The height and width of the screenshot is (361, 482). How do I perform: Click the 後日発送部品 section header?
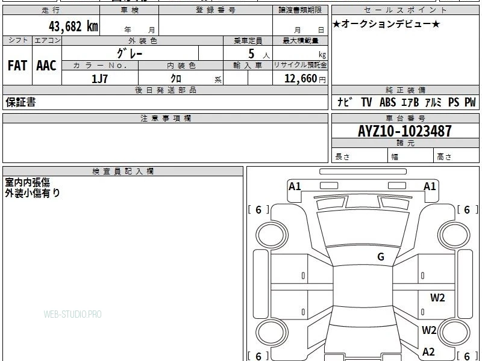point(165,90)
